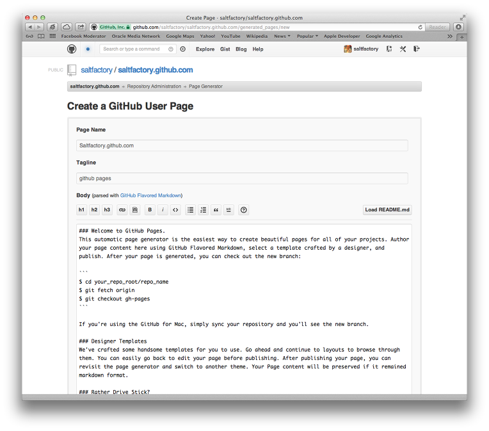Click the Page Name input field
This screenshot has width=489, height=431.
242,145
